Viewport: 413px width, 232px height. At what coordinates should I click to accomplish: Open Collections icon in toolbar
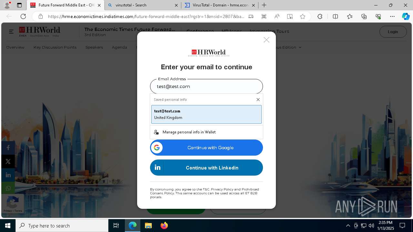point(364,16)
